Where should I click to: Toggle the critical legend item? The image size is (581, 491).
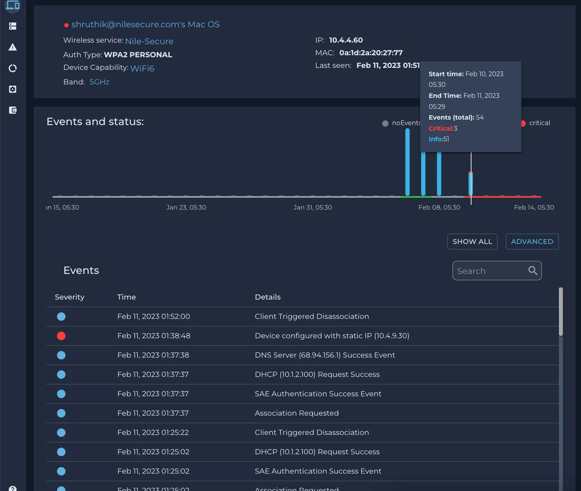click(536, 123)
